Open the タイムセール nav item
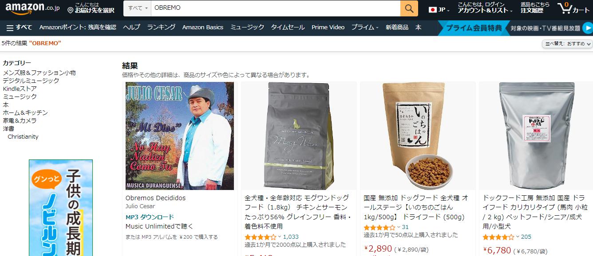 (x=288, y=27)
